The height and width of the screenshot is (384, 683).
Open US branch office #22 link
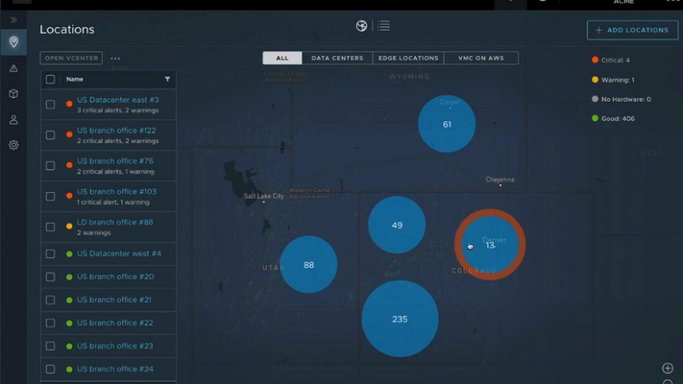click(x=115, y=323)
